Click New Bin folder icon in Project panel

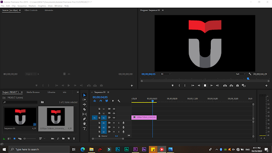(x=63, y=139)
